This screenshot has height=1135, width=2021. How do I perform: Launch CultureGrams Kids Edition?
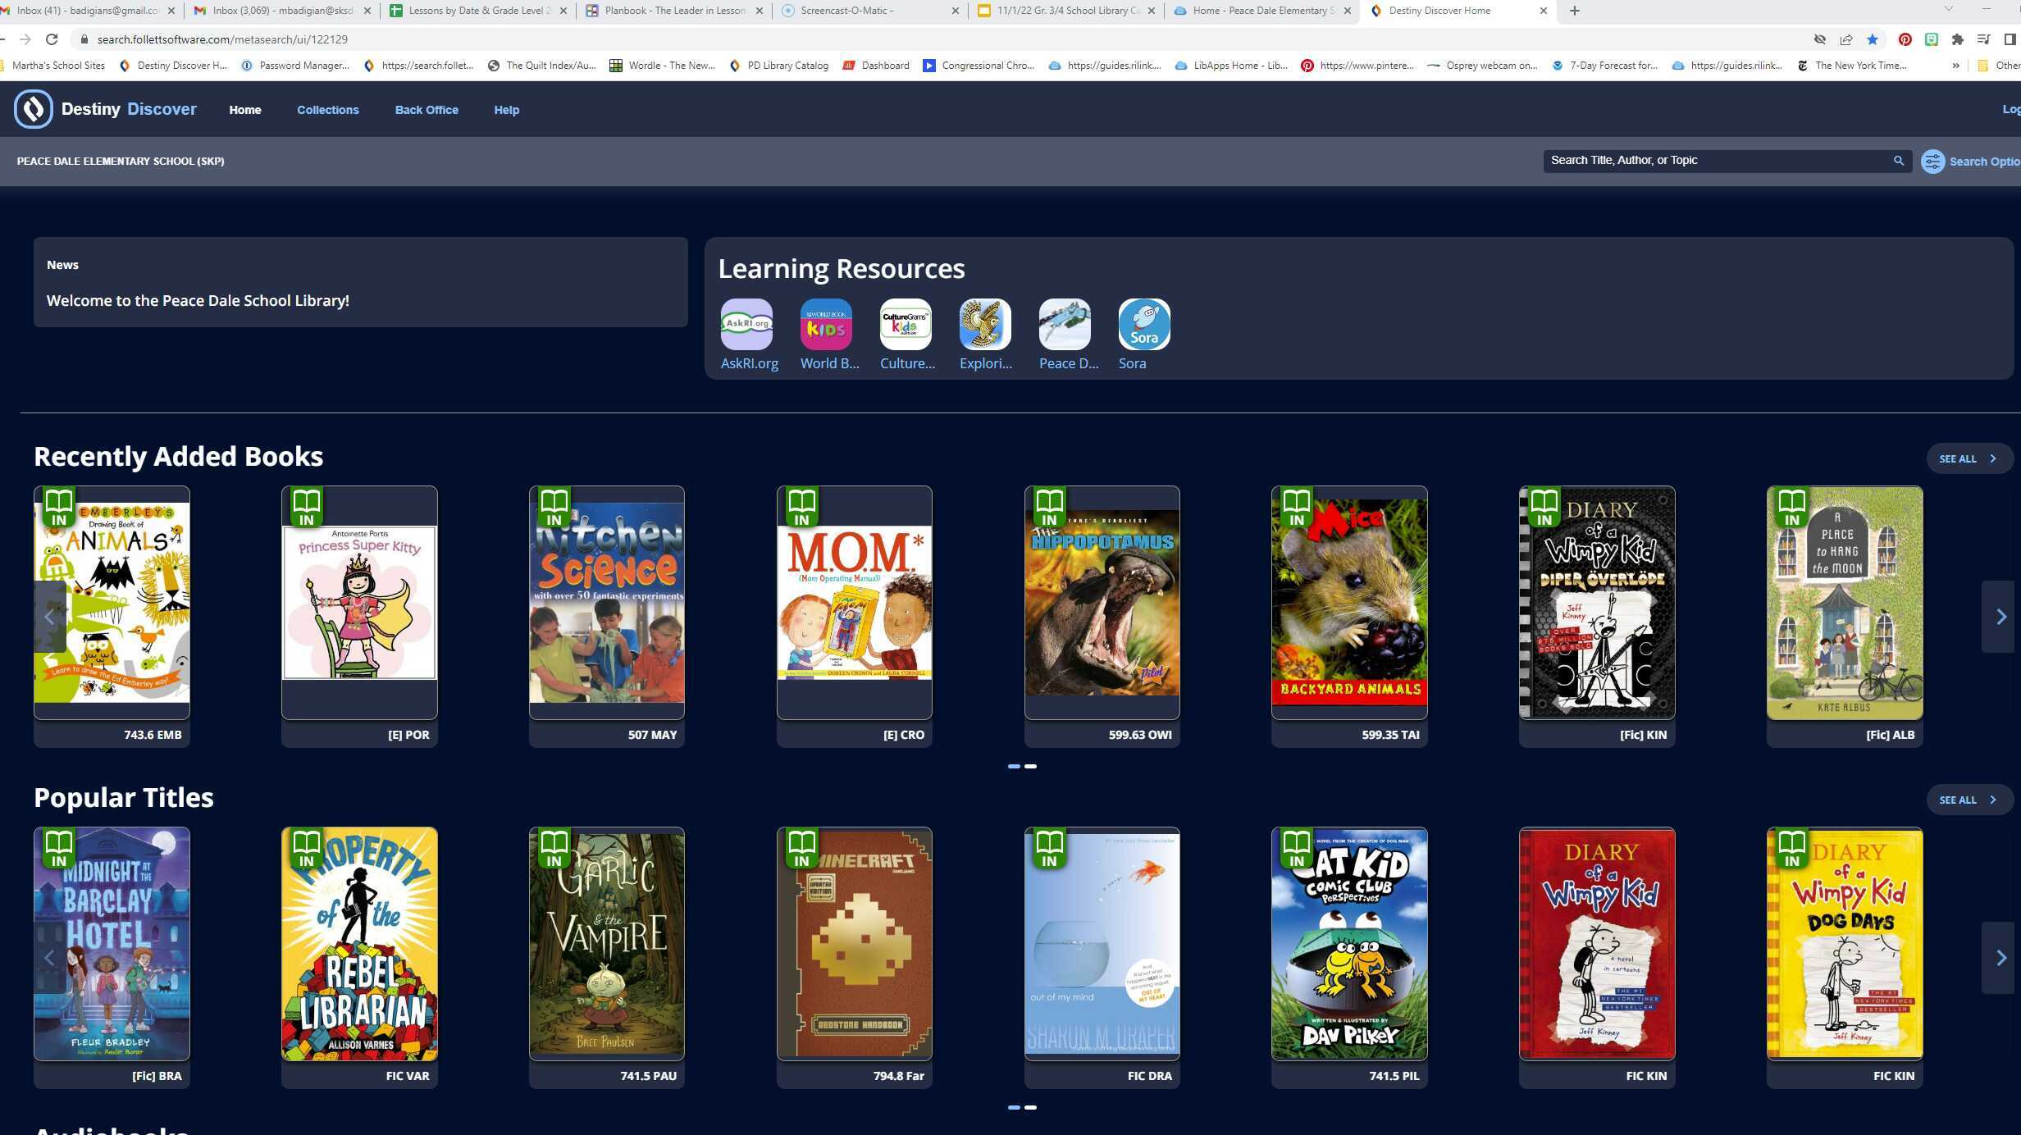[905, 323]
